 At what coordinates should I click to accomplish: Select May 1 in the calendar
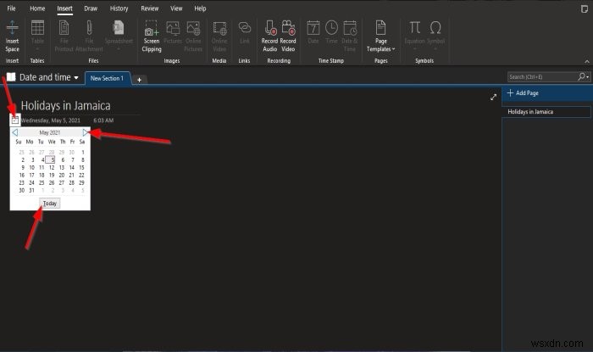83,152
